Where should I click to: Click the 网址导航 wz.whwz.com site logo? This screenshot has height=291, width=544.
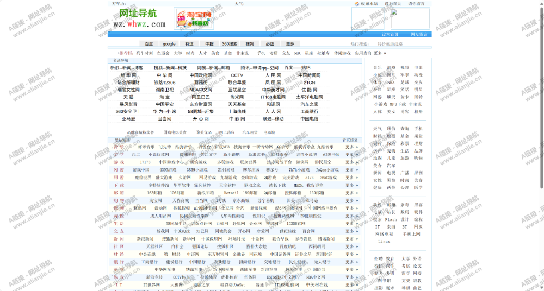pyautogui.click(x=139, y=18)
